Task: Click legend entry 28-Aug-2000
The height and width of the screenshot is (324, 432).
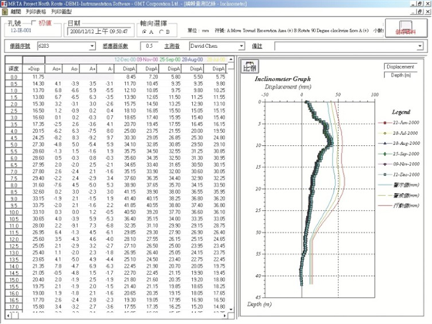Action: (x=399, y=143)
